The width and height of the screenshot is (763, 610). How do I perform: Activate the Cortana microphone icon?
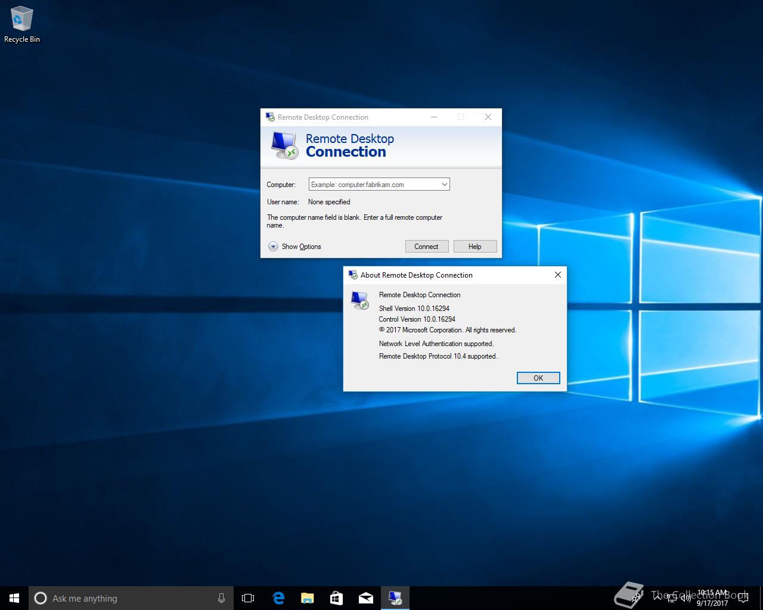point(221,598)
